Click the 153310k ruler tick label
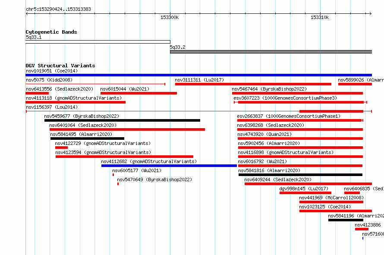The width and height of the screenshot is (384, 255). click(x=320, y=17)
